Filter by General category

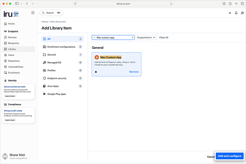(63, 55)
